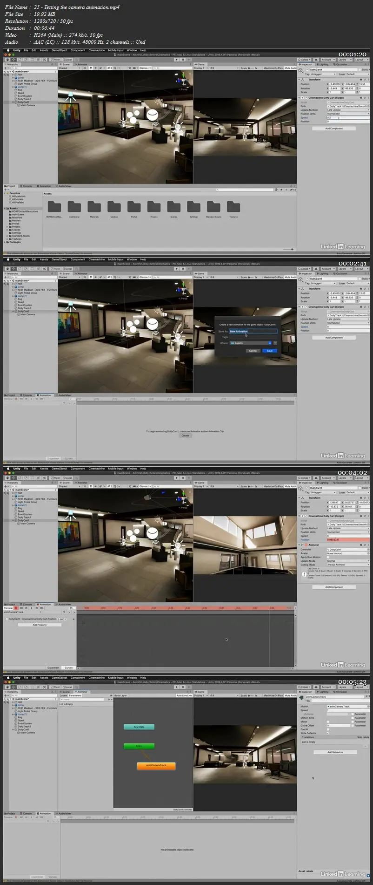Open the GameObject menu in 00:01:20 frame

tap(60, 50)
